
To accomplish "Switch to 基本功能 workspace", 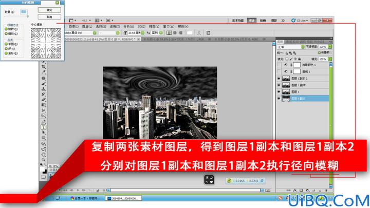I will [x=238, y=21].
